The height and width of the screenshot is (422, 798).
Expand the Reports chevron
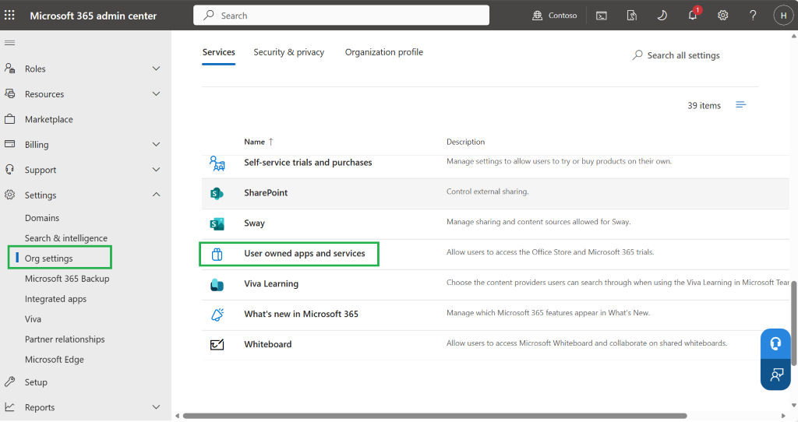156,406
